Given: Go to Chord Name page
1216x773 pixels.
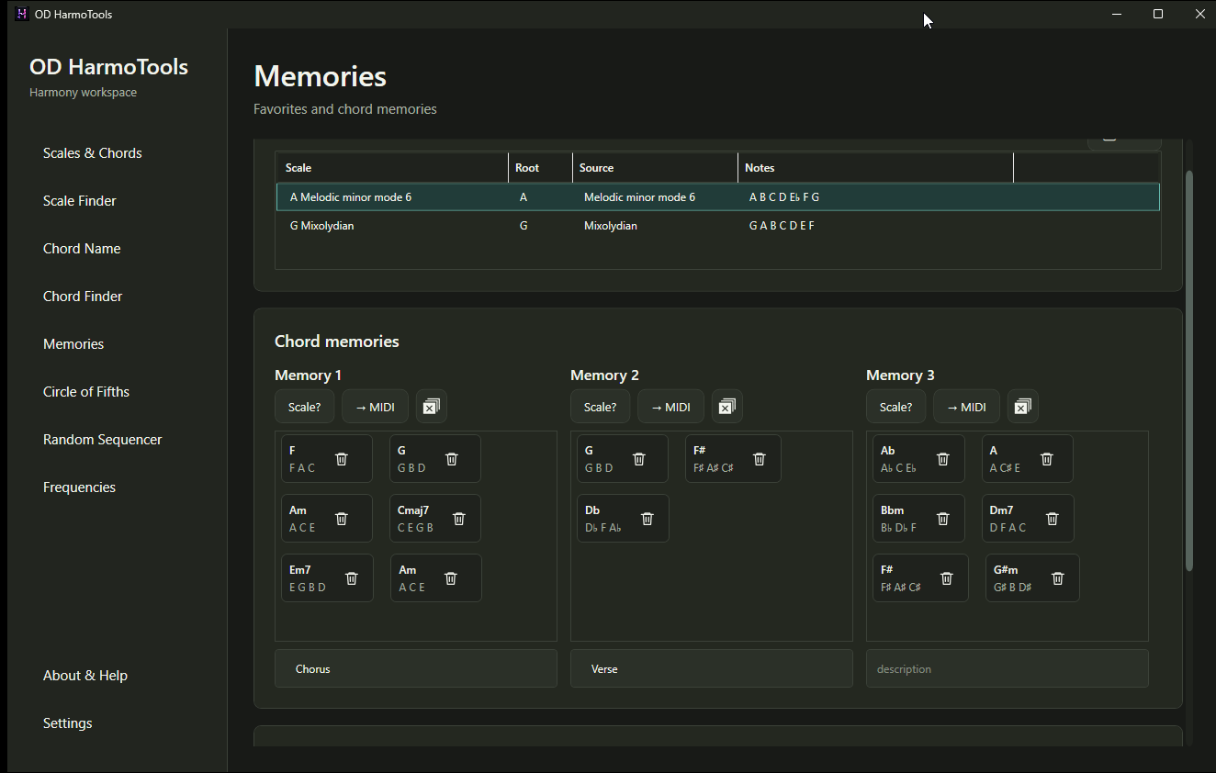Looking at the screenshot, I should click(82, 249).
